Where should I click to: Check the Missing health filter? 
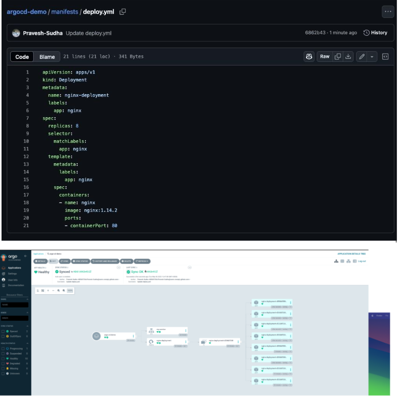pyautogui.click(x=3, y=368)
